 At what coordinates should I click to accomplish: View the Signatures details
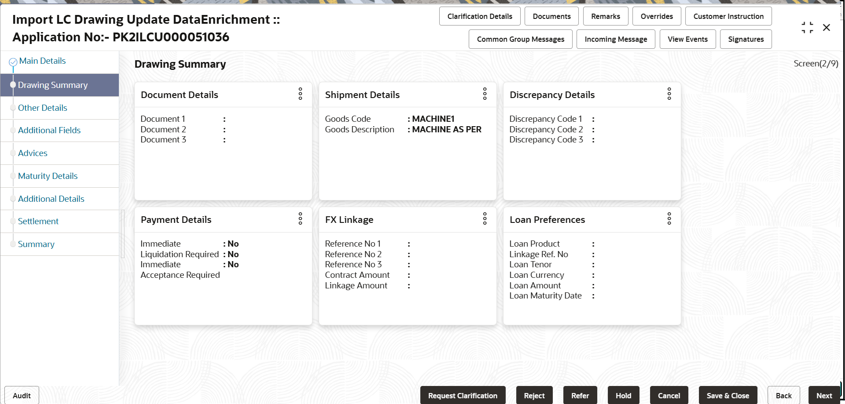click(746, 39)
